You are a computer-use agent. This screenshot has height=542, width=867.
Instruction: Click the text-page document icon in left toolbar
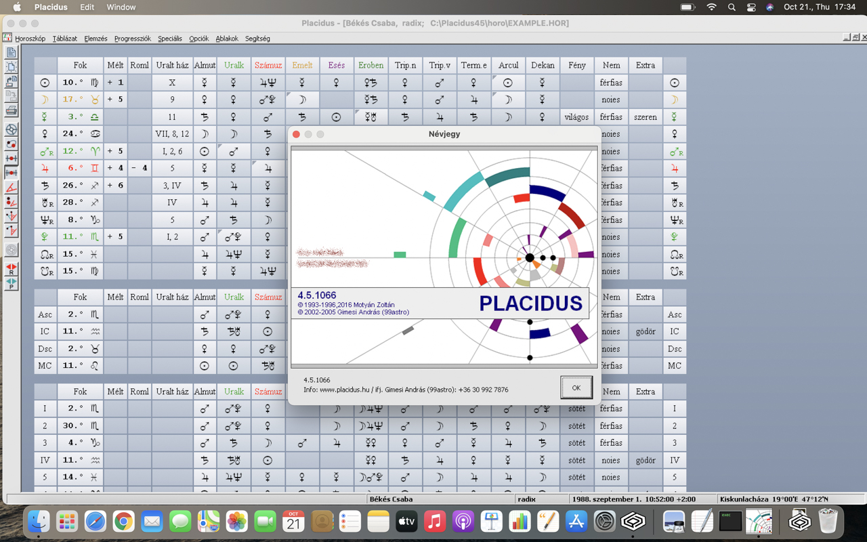tap(11, 53)
